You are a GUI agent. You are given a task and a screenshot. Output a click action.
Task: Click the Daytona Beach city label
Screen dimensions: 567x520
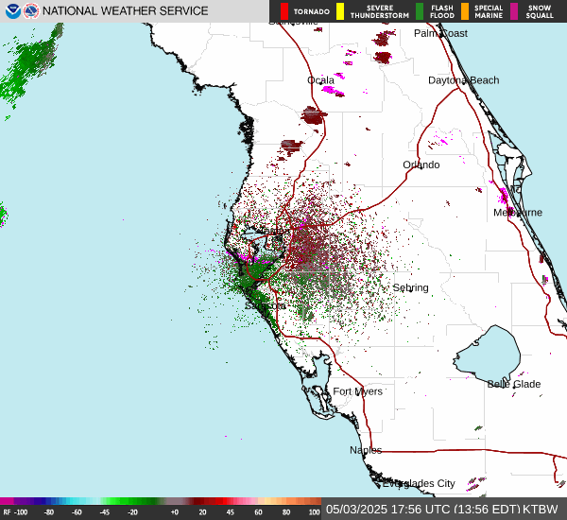pyautogui.click(x=464, y=80)
